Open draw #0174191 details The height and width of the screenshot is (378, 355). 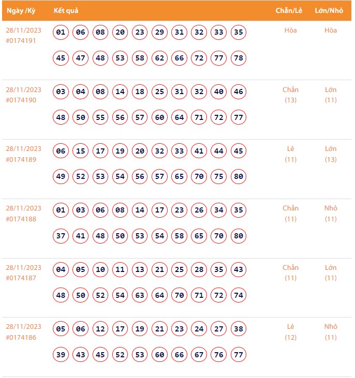[x=21, y=40]
